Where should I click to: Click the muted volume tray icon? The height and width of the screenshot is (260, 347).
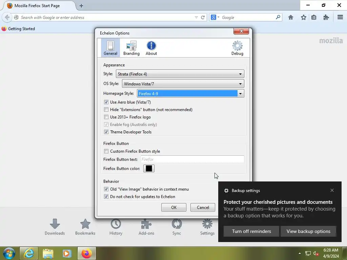point(316,253)
